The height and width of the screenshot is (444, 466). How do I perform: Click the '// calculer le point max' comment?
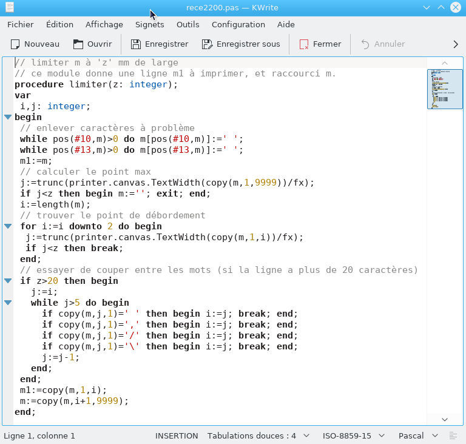coord(86,172)
